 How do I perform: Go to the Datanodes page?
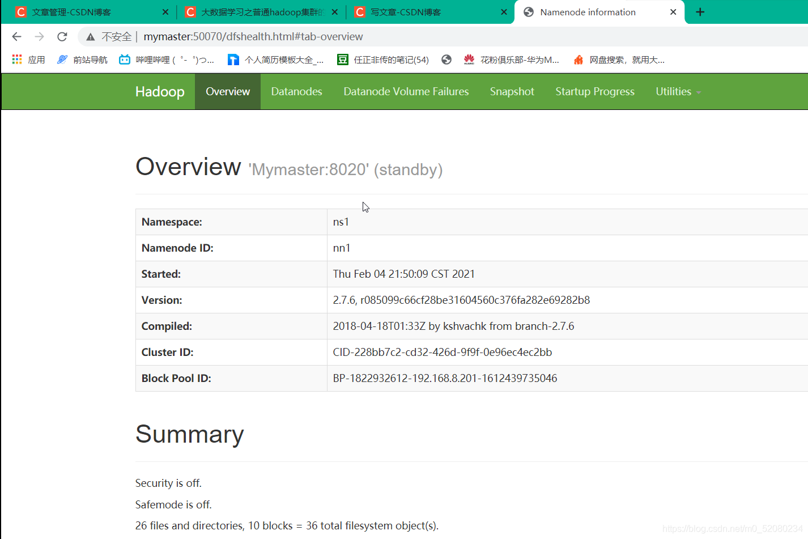pyautogui.click(x=296, y=92)
